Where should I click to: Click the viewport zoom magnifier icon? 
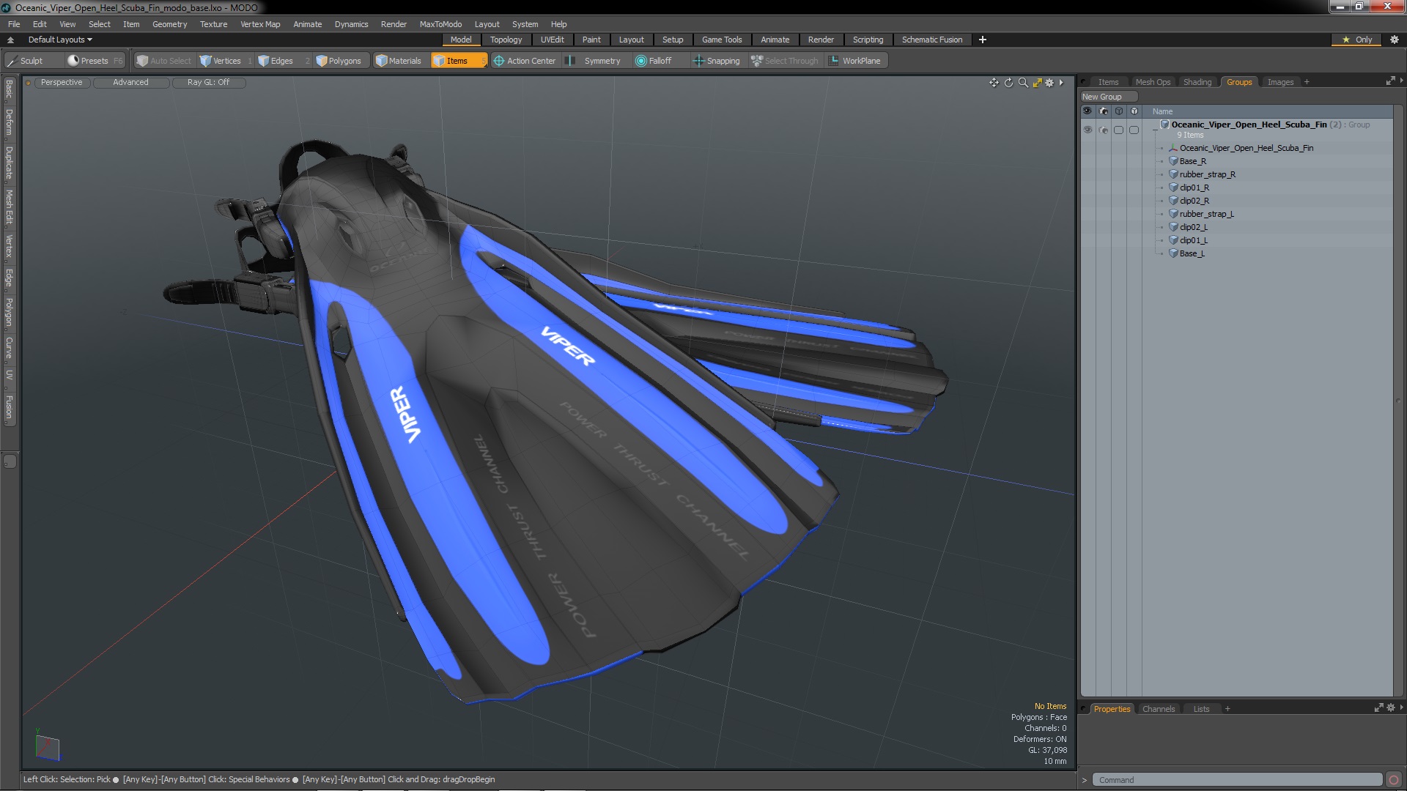[x=1023, y=83]
